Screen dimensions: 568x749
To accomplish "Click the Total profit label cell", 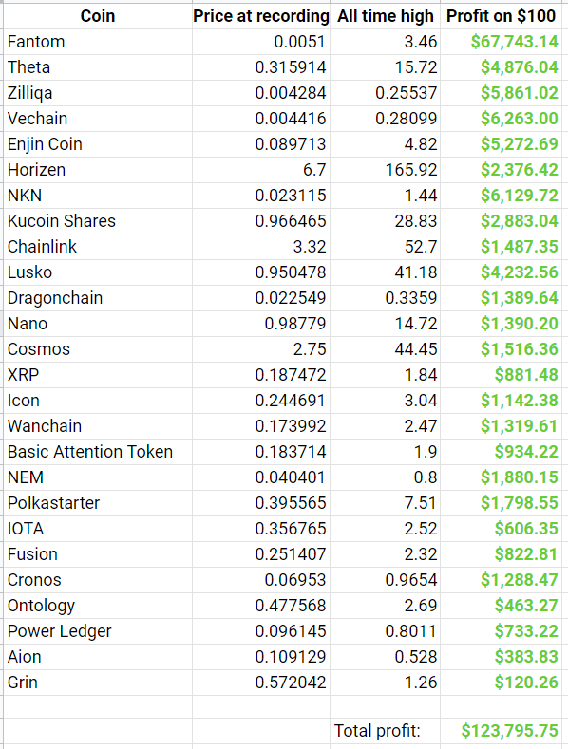I will click(385, 731).
